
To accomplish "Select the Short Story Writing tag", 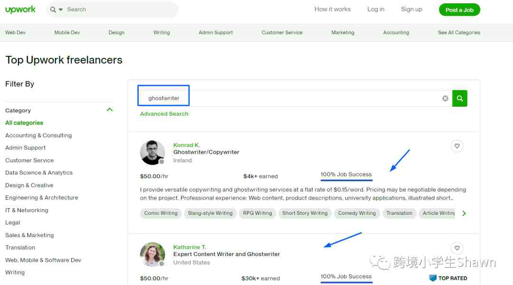I will coord(305,213).
